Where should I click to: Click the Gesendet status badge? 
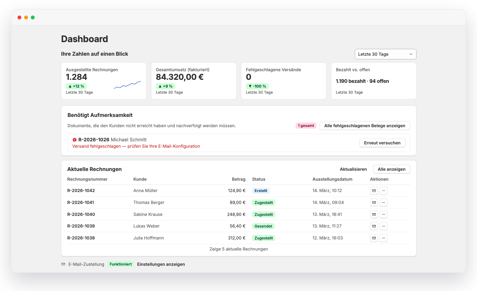263,226
